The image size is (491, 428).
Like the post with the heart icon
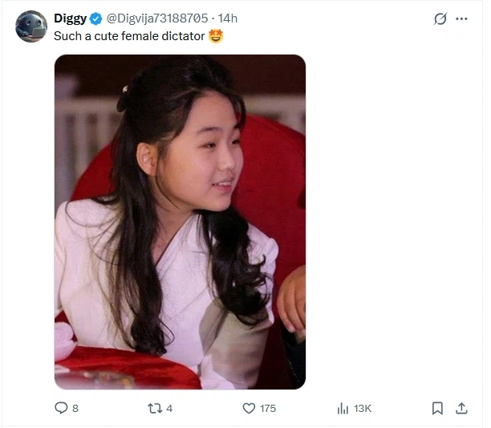(x=249, y=408)
